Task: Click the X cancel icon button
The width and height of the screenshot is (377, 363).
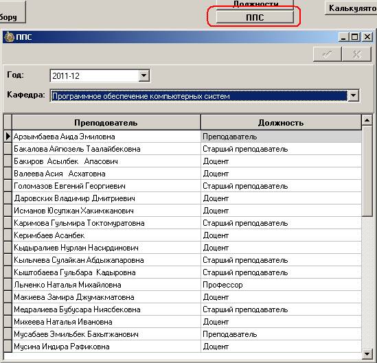Action: tap(356, 54)
